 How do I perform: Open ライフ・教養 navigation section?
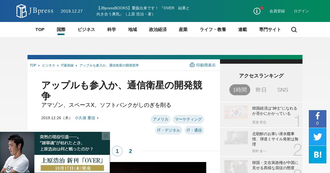[x=213, y=30]
